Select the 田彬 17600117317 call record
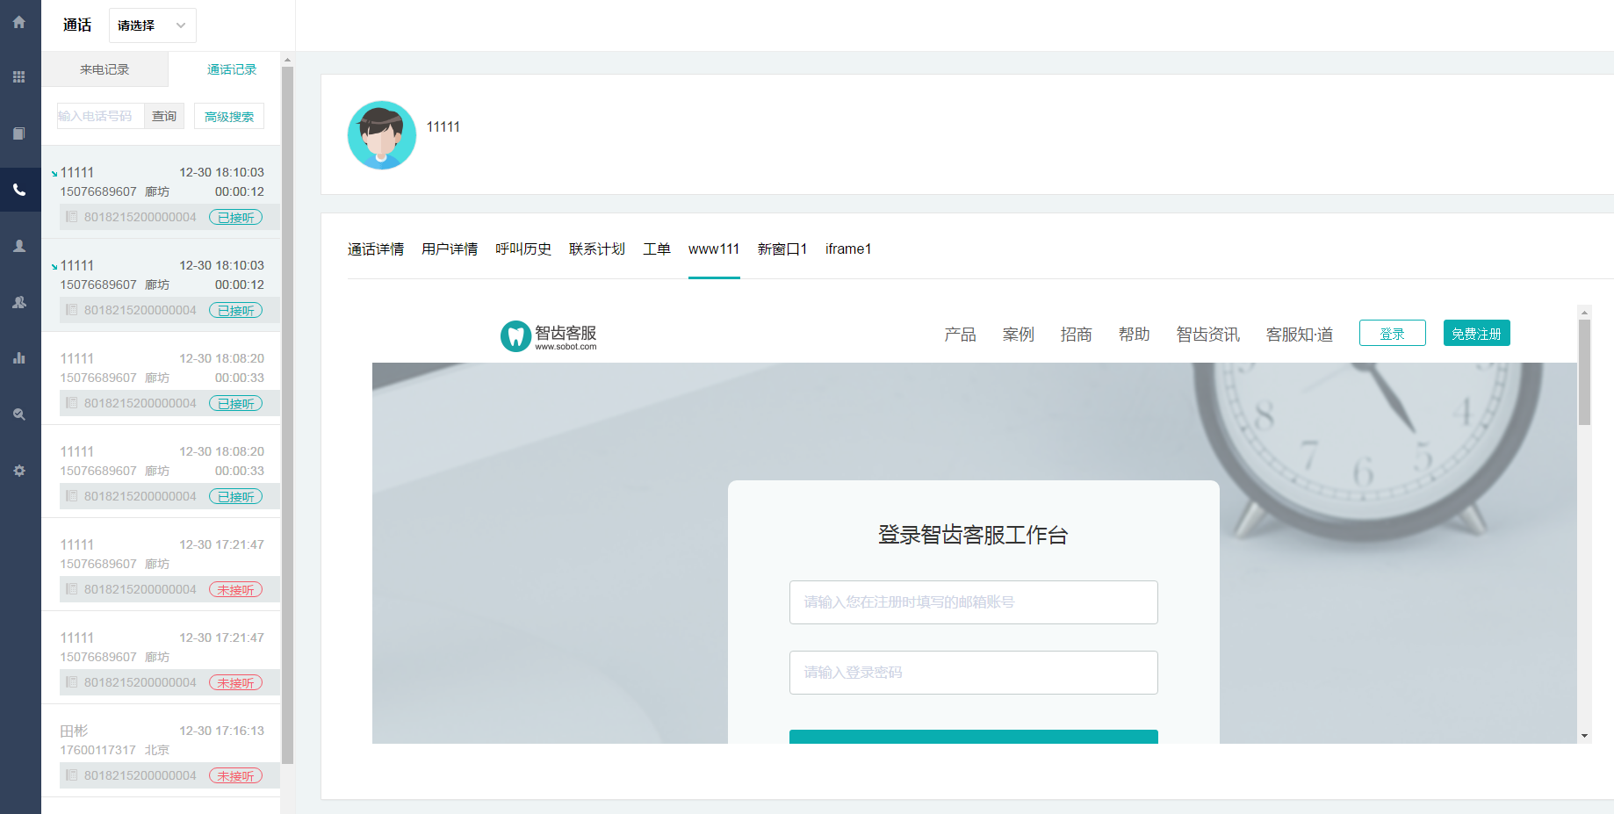This screenshot has height=814, width=1614. [162, 752]
